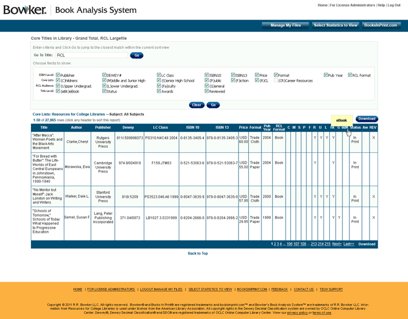Click Last>> pagination link
Screen dimensions: 408x319
(349, 244)
